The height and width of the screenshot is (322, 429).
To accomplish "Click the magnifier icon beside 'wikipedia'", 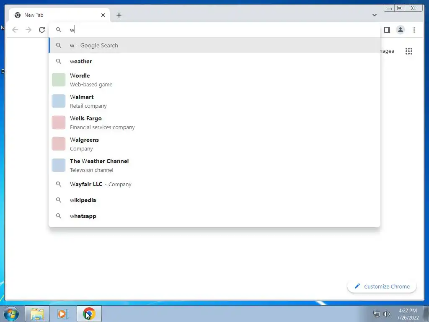I will coord(59,200).
